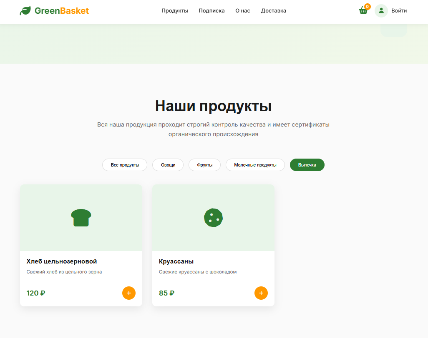
Task: Filter products by Овощи
Action: (x=168, y=165)
